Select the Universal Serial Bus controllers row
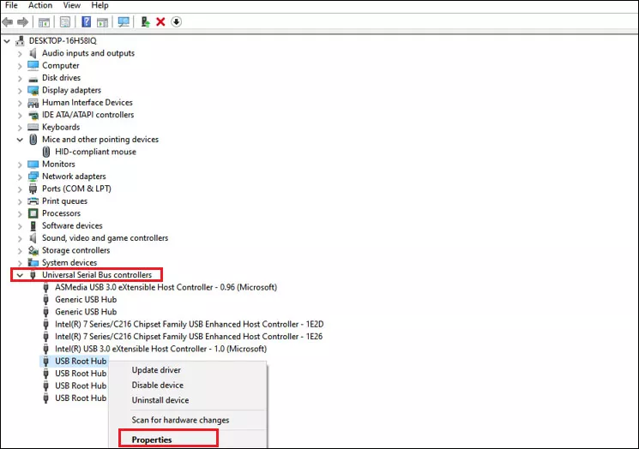The height and width of the screenshot is (449, 639). [x=97, y=275]
